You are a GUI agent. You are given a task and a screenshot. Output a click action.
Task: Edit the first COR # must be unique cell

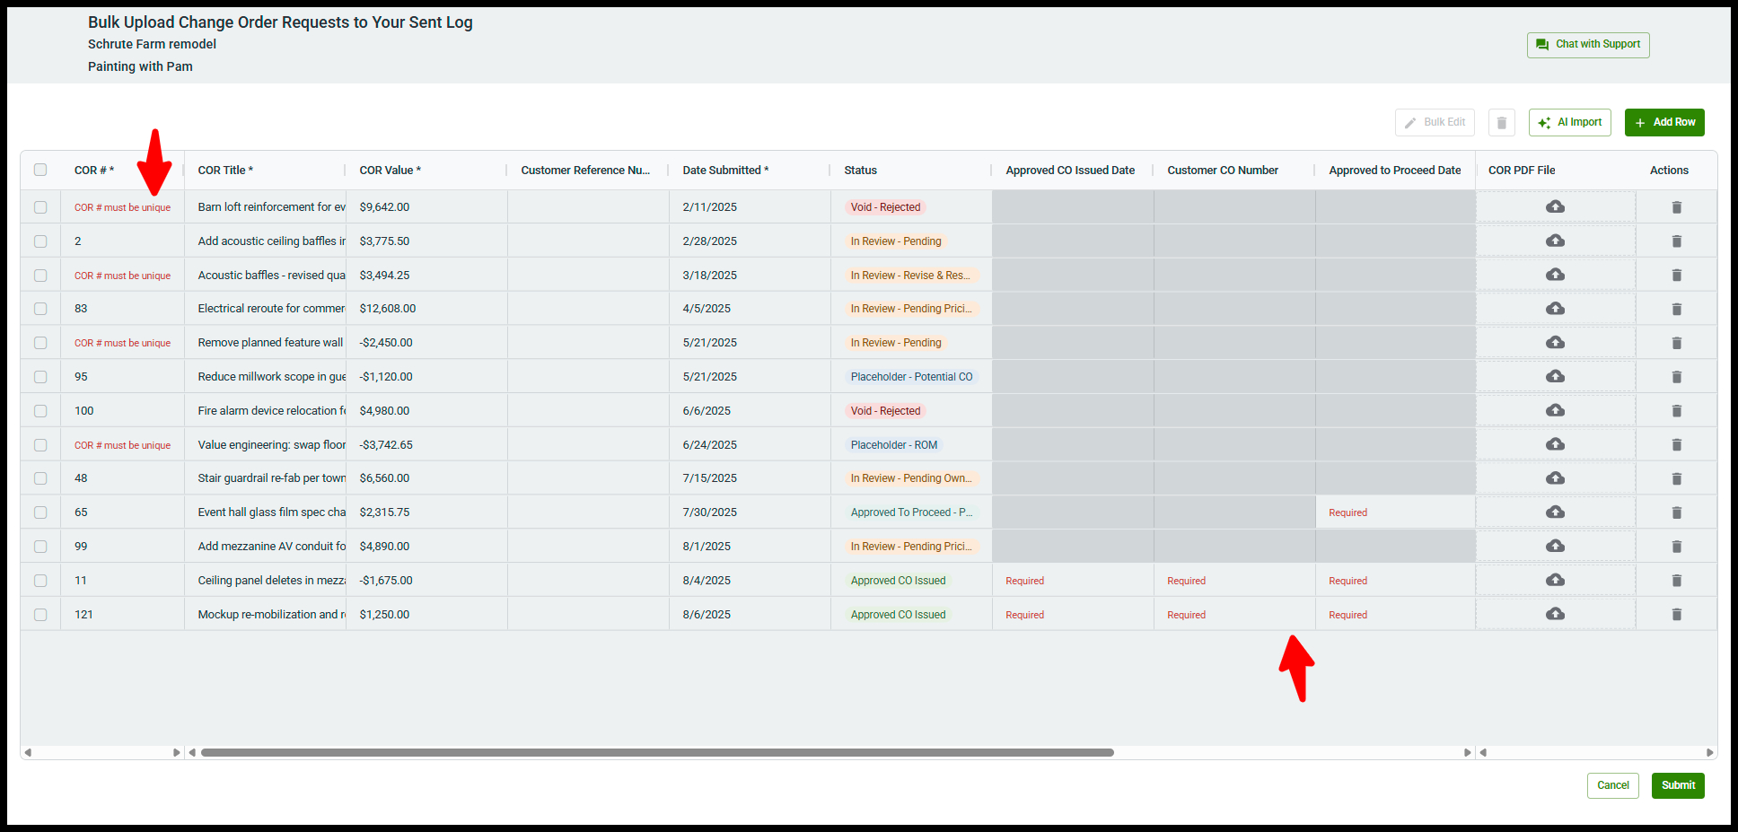(x=122, y=207)
